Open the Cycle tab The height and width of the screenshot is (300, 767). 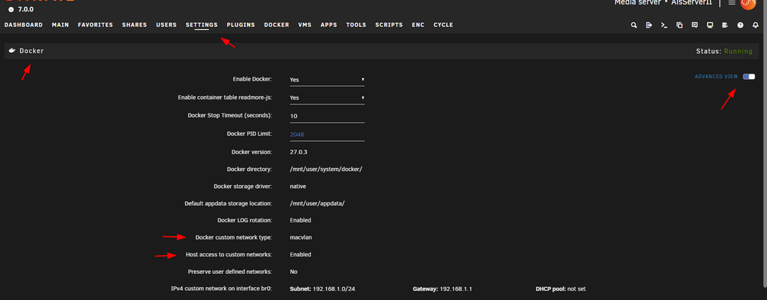coord(443,25)
